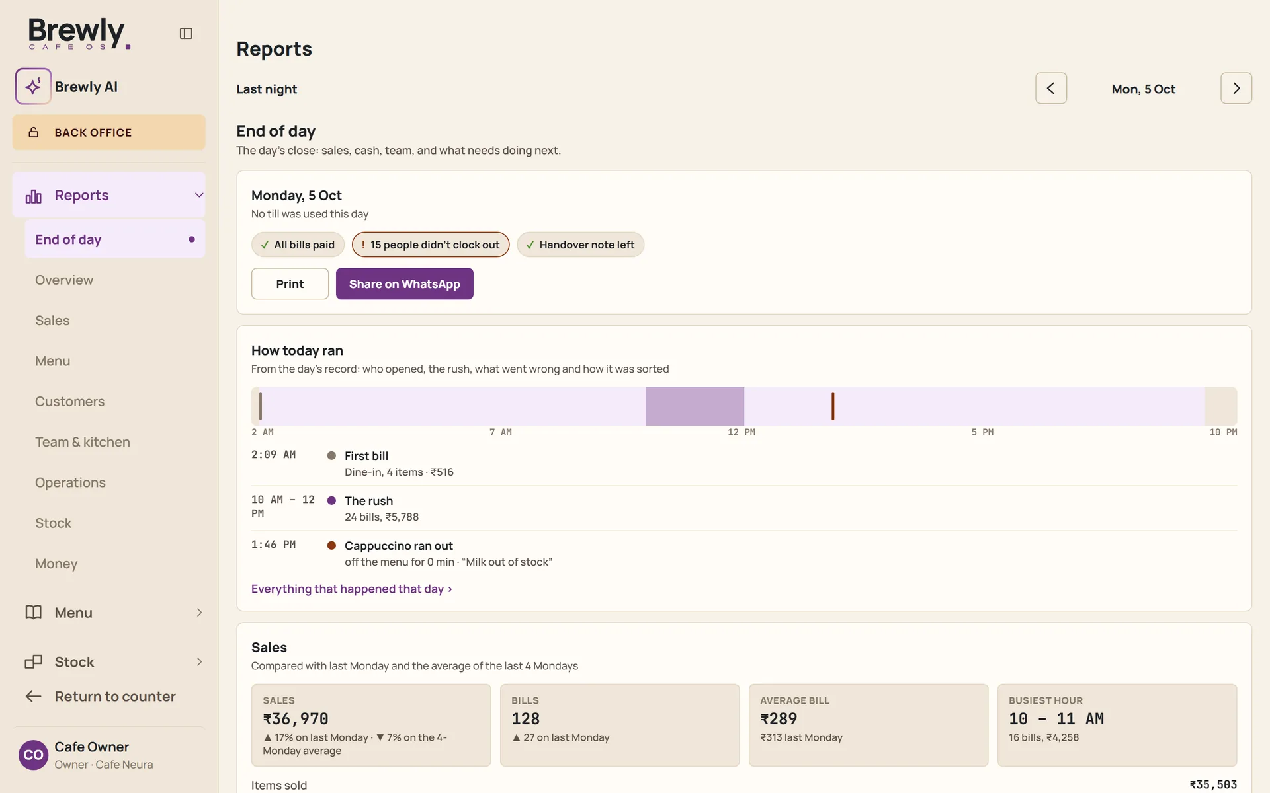Open the Team & kitchen report
The width and height of the screenshot is (1270, 793).
click(x=115, y=442)
